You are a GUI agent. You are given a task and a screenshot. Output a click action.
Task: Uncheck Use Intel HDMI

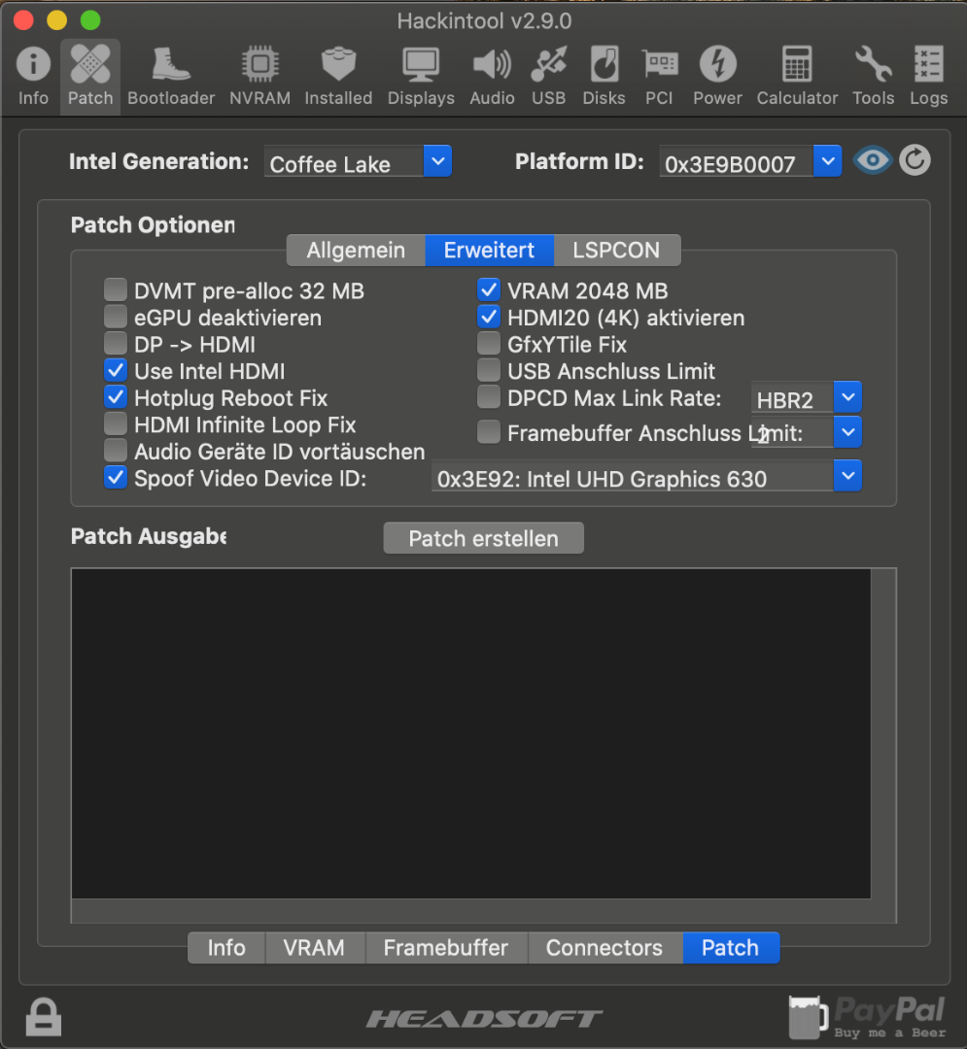click(115, 370)
